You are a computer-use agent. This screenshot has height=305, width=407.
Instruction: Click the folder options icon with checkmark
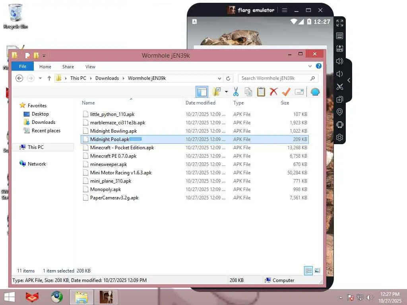click(217, 92)
